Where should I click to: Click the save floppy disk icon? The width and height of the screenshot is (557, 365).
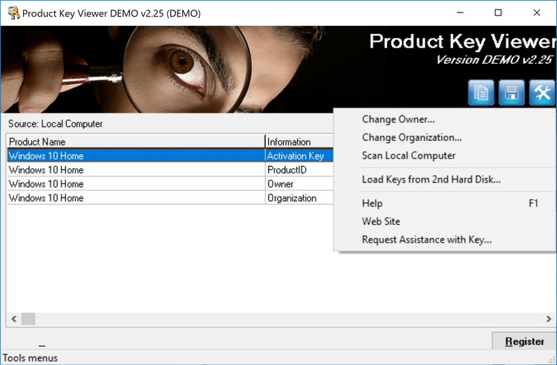[x=512, y=93]
